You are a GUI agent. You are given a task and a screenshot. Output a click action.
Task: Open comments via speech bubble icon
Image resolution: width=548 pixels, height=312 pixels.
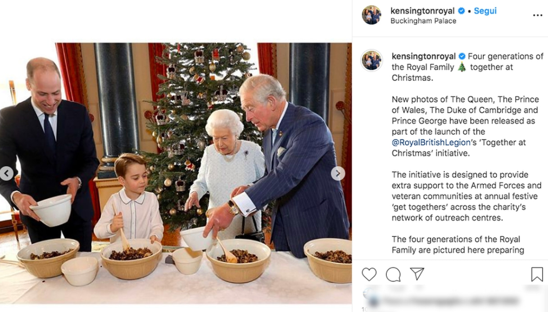pos(393,274)
